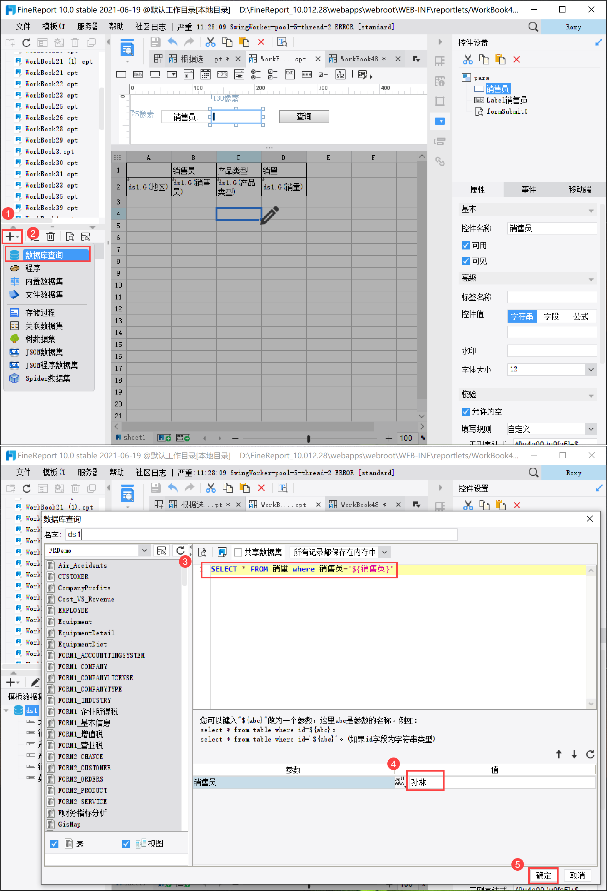Image resolution: width=607 pixels, height=891 pixels.
Task: Click the search magnifier beside Roxy
Action: click(x=533, y=27)
